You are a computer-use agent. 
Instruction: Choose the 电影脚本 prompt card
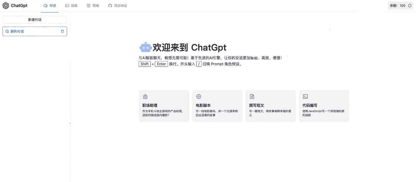click(217, 106)
